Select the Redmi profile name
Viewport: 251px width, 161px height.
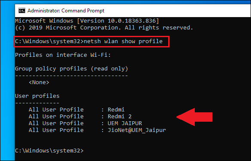(116, 109)
